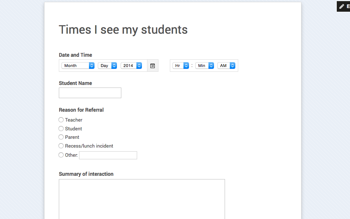350x219 pixels.
Task: Open the 2014 year dropdown
Action: point(131,66)
